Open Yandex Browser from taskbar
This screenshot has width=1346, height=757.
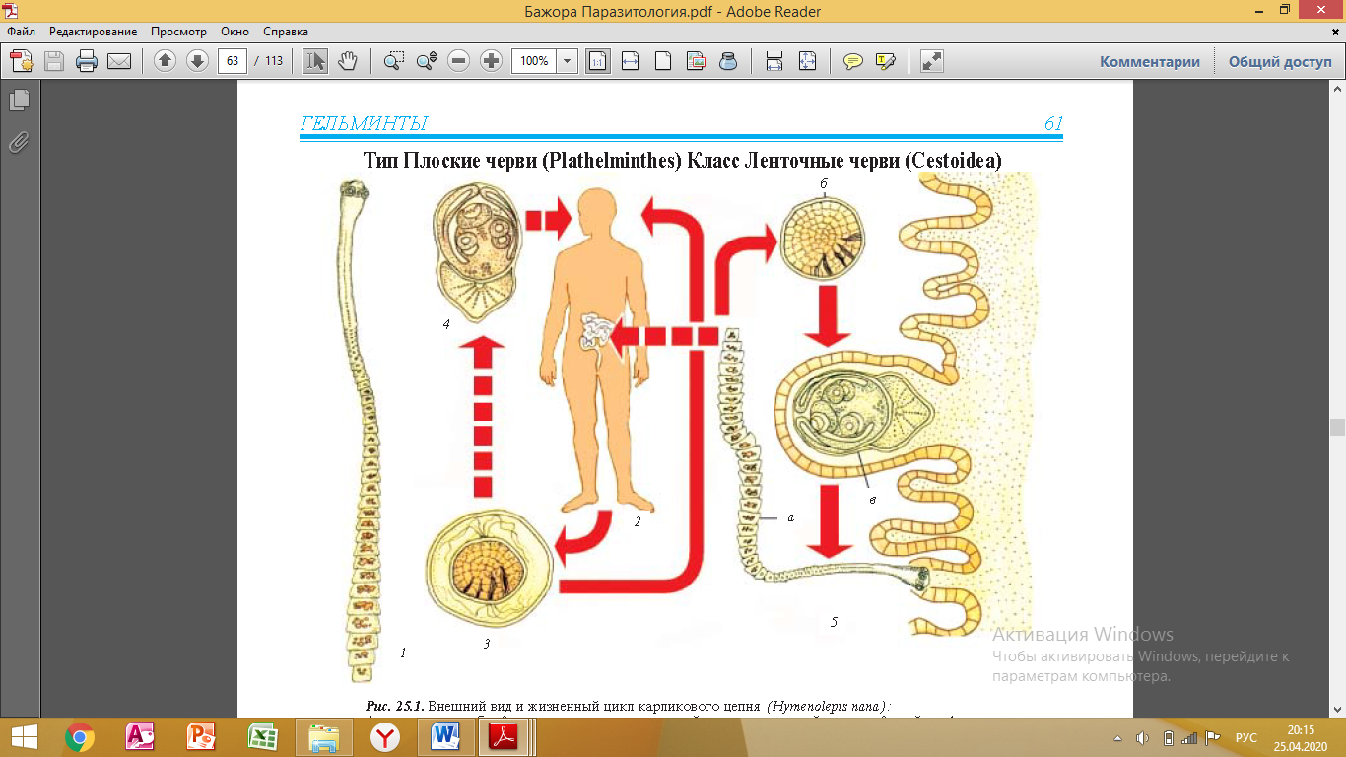pyautogui.click(x=384, y=737)
